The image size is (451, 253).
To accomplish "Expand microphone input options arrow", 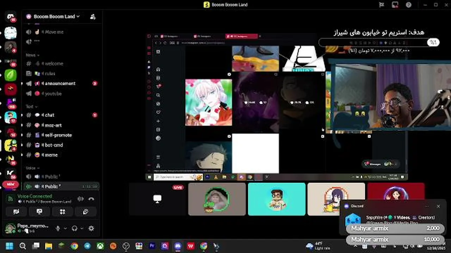I will coord(65,228).
